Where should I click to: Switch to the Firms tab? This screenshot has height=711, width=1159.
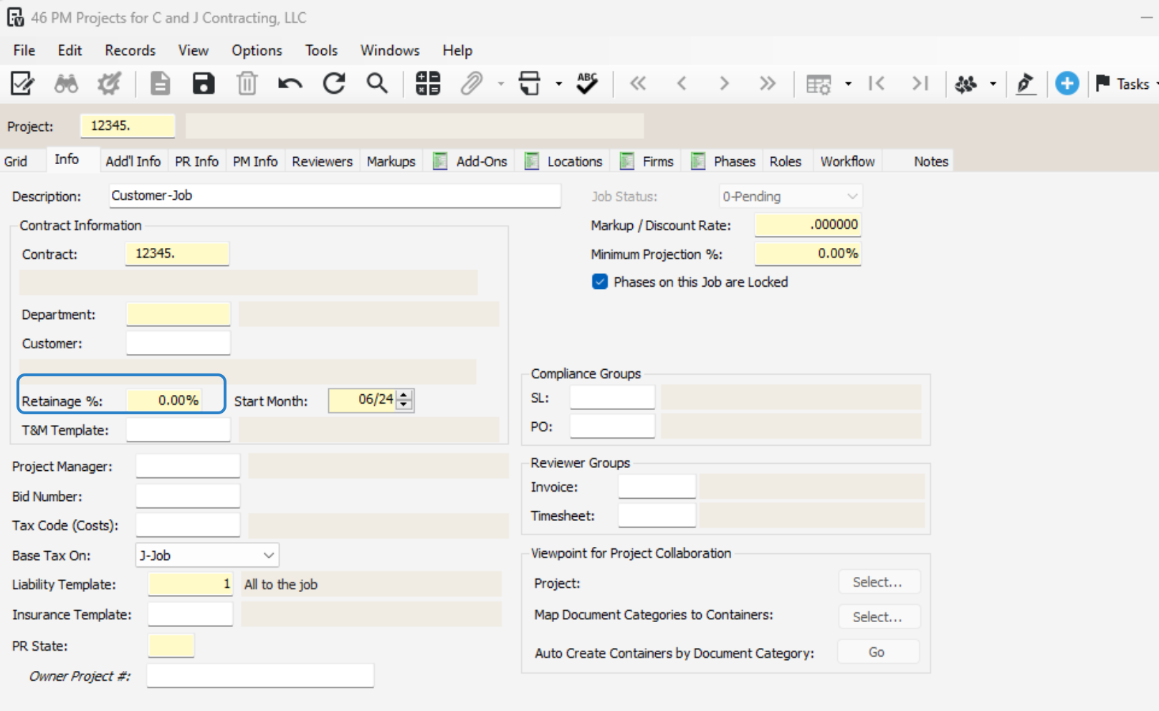[x=647, y=161]
